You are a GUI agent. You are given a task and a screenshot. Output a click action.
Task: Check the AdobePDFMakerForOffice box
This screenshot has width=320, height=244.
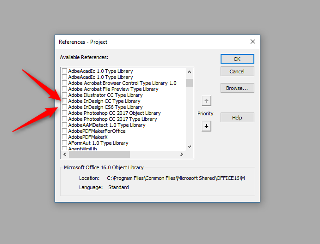pos(64,131)
